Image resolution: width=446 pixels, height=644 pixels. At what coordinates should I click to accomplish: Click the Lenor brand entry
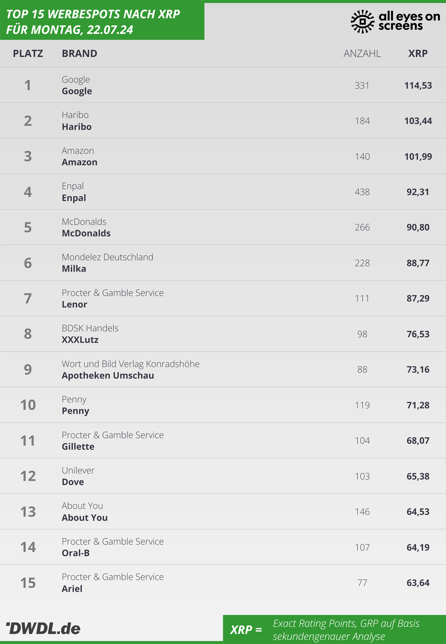74,305
